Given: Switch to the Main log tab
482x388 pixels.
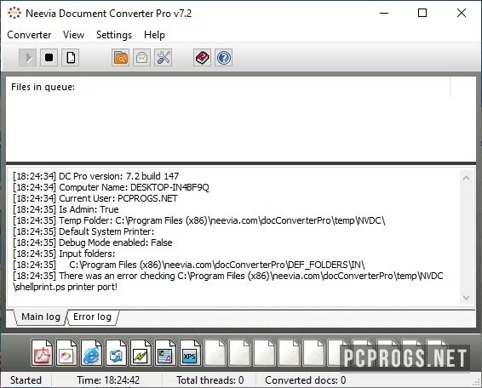Looking at the screenshot, I should pos(41,317).
